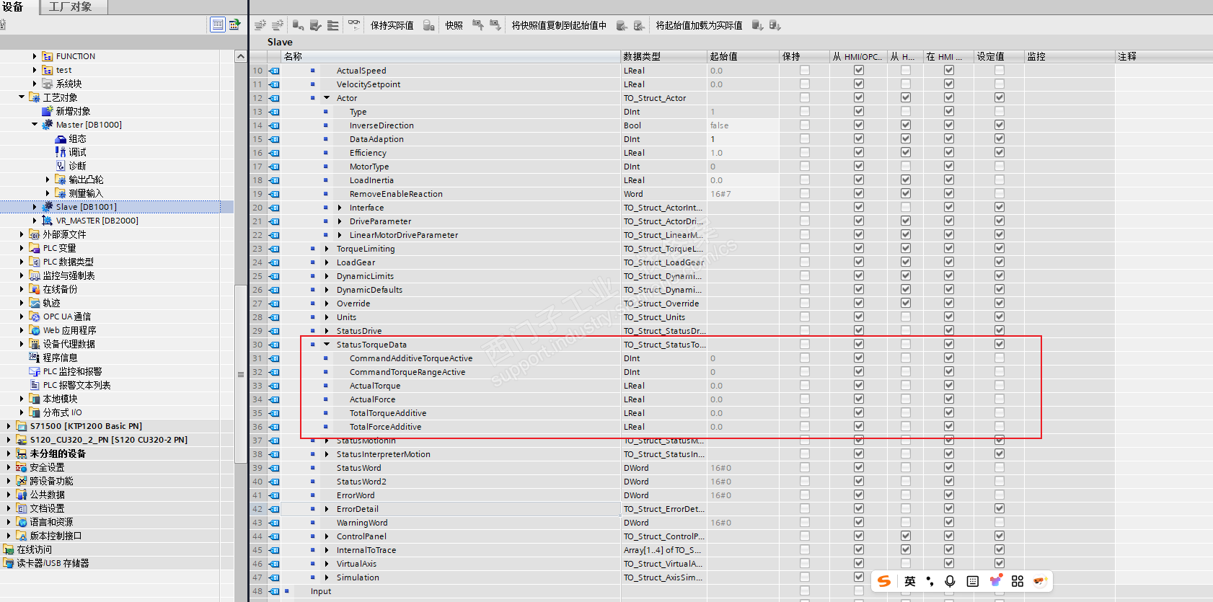This screenshot has width=1213, height=602.
Task: Collapse the 工艺对象 tree folder
Action: [x=22, y=97]
